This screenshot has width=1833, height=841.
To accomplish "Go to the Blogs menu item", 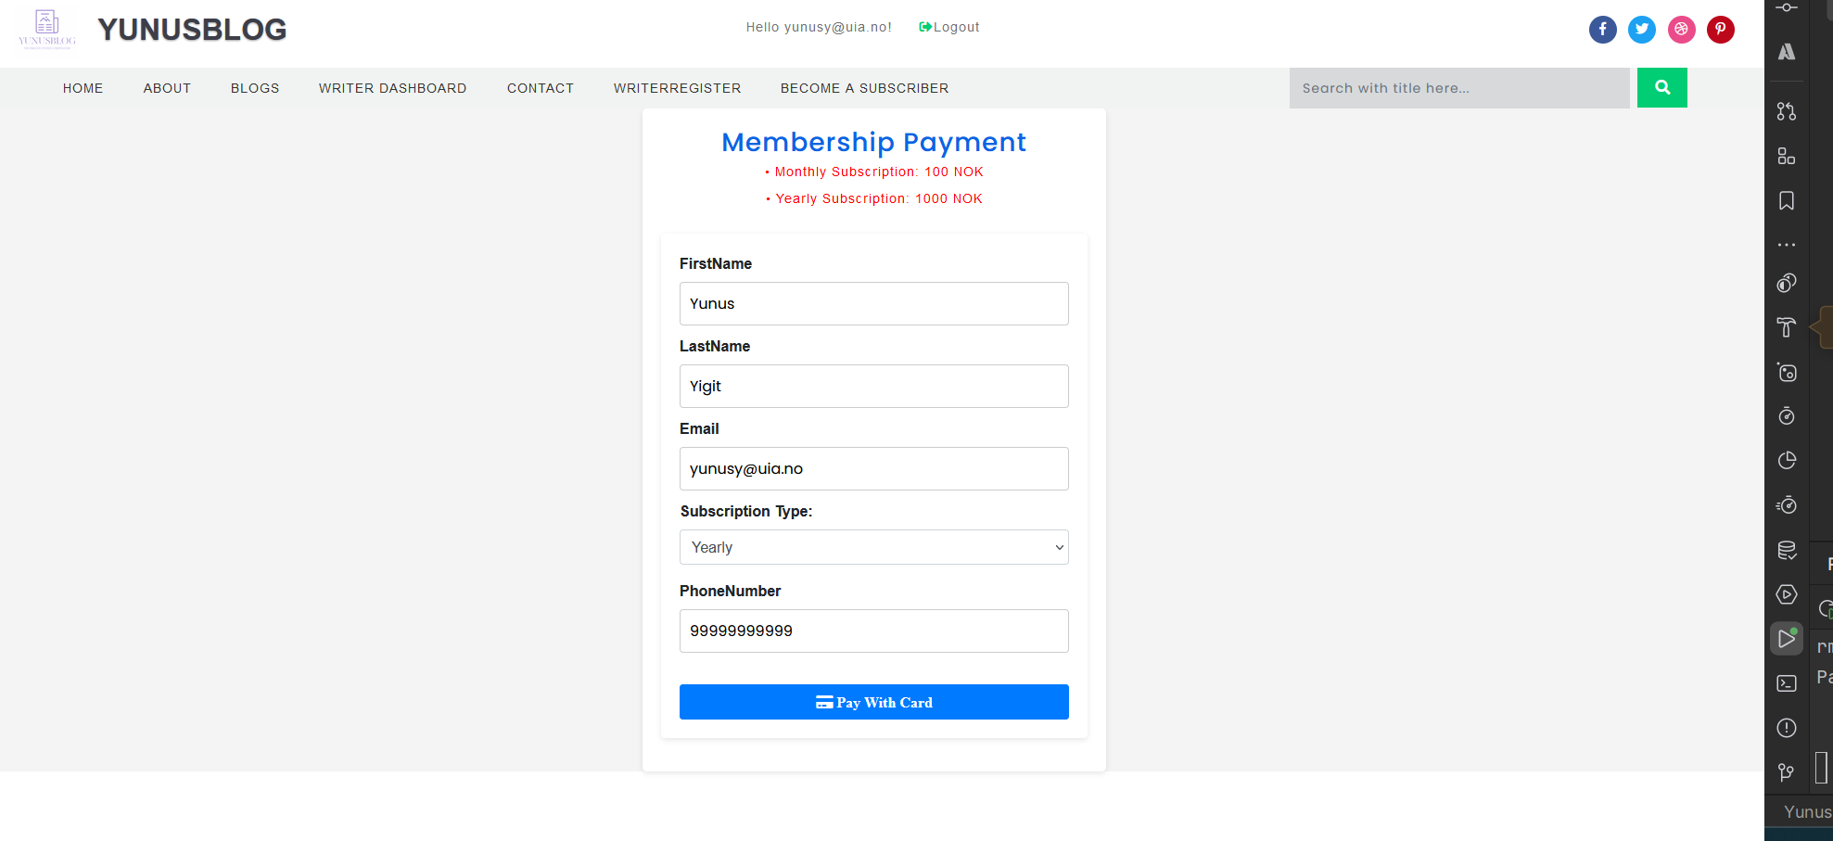I will pyautogui.click(x=255, y=88).
